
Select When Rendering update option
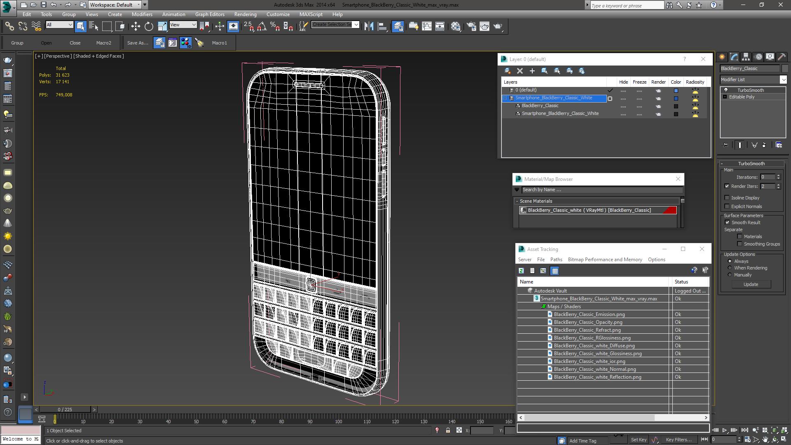[x=730, y=268]
